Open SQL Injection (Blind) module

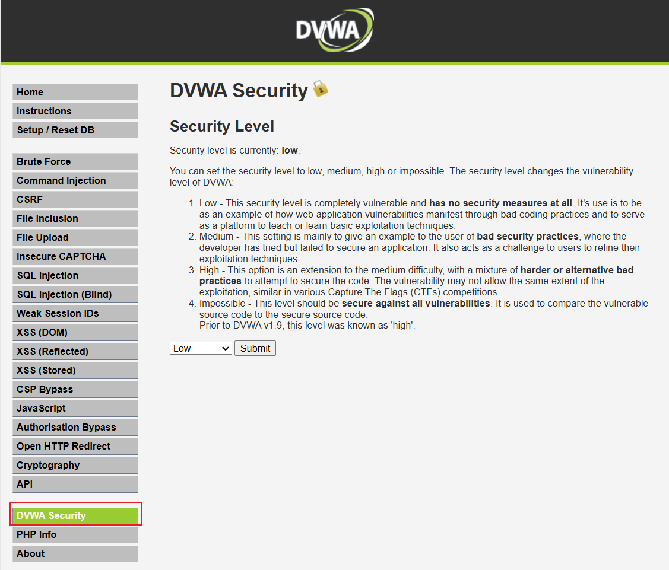click(x=75, y=295)
